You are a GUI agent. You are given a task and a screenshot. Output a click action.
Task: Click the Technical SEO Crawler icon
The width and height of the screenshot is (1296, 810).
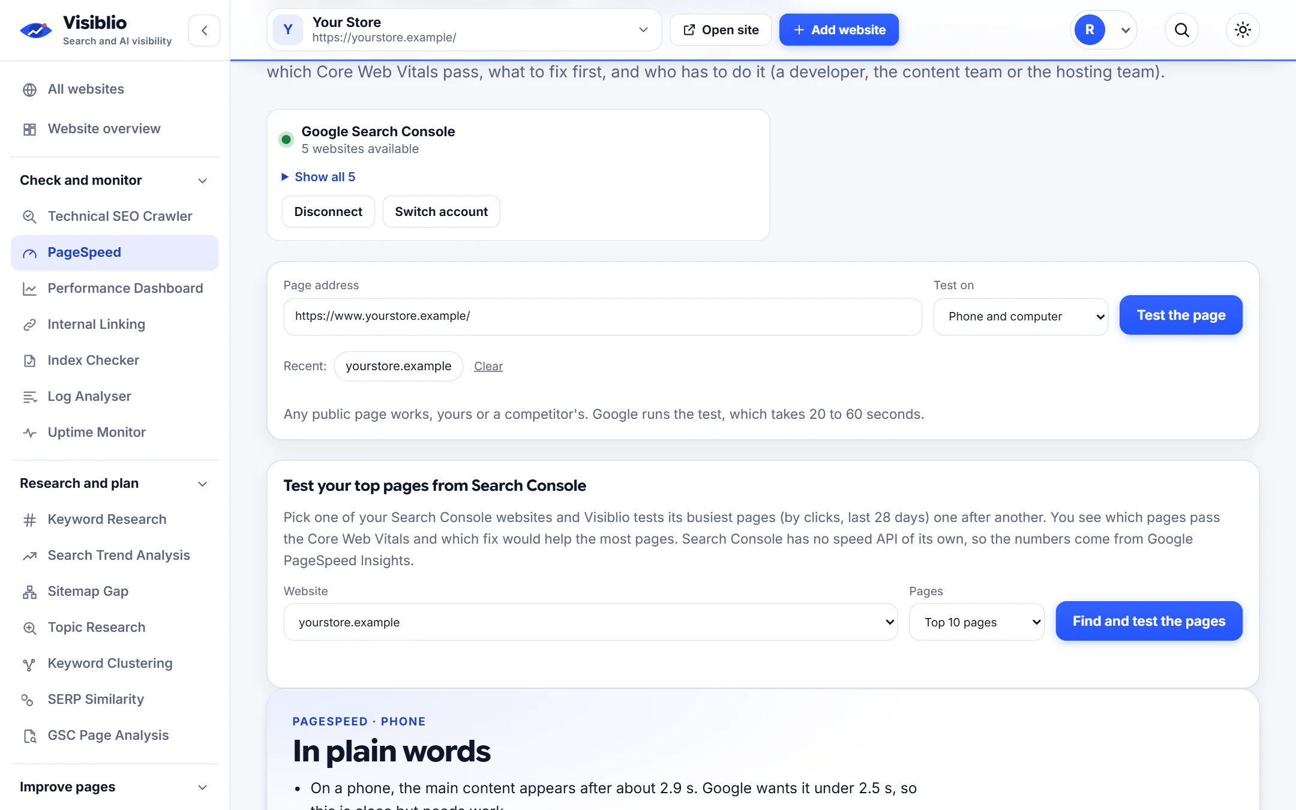29,217
